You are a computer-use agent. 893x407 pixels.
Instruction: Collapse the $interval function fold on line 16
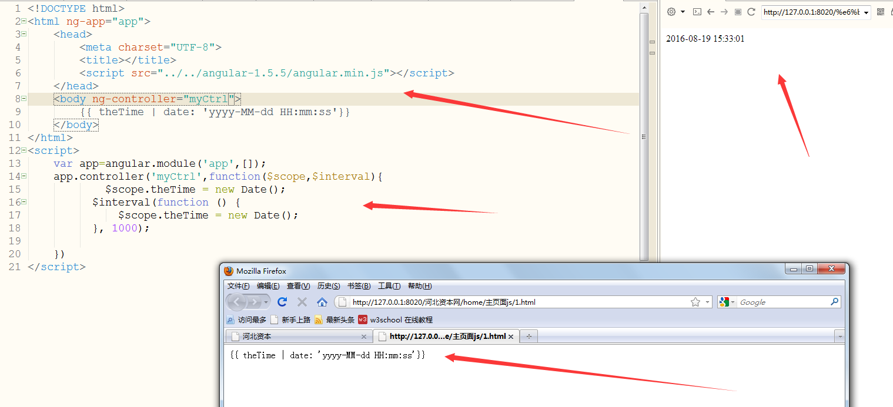24,202
